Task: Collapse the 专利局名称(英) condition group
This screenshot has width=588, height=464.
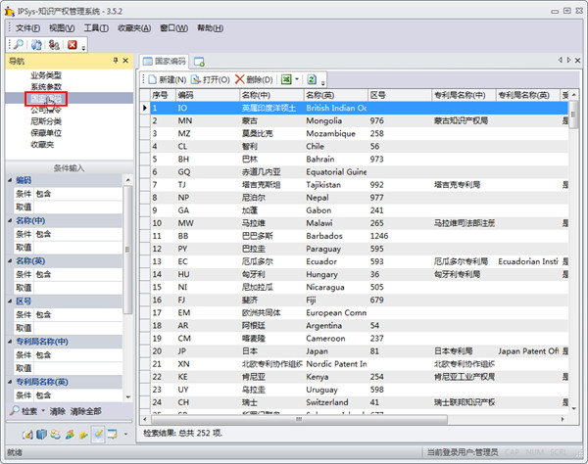Action: 10,382
